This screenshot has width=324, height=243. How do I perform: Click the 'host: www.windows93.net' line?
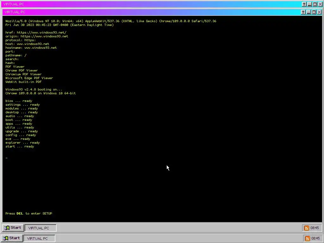tap(27, 44)
